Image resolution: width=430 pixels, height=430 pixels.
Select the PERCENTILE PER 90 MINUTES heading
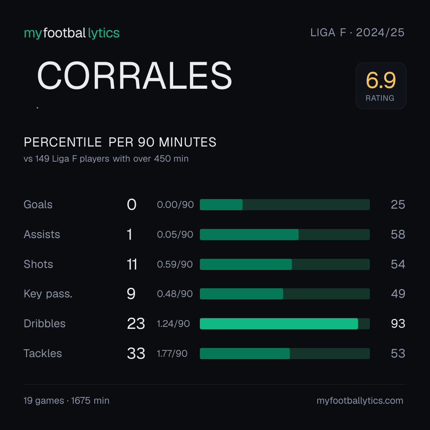120,142
